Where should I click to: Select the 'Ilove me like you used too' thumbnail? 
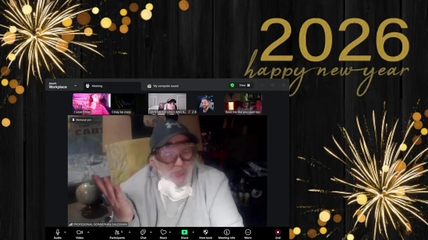[x=243, y=104]
